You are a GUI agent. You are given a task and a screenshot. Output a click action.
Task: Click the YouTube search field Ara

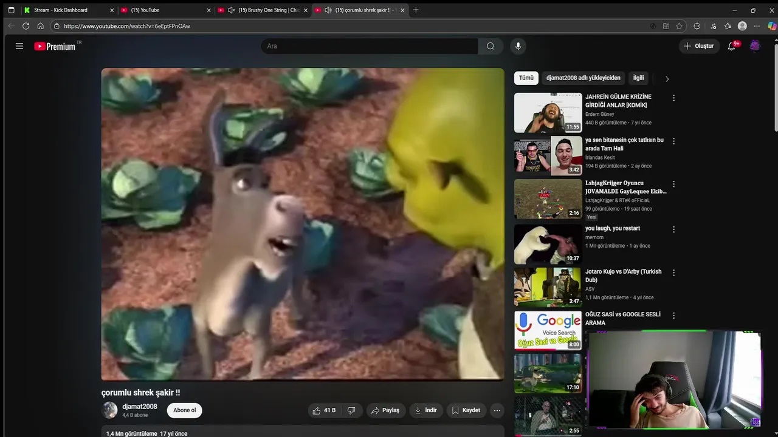[370, 46]
